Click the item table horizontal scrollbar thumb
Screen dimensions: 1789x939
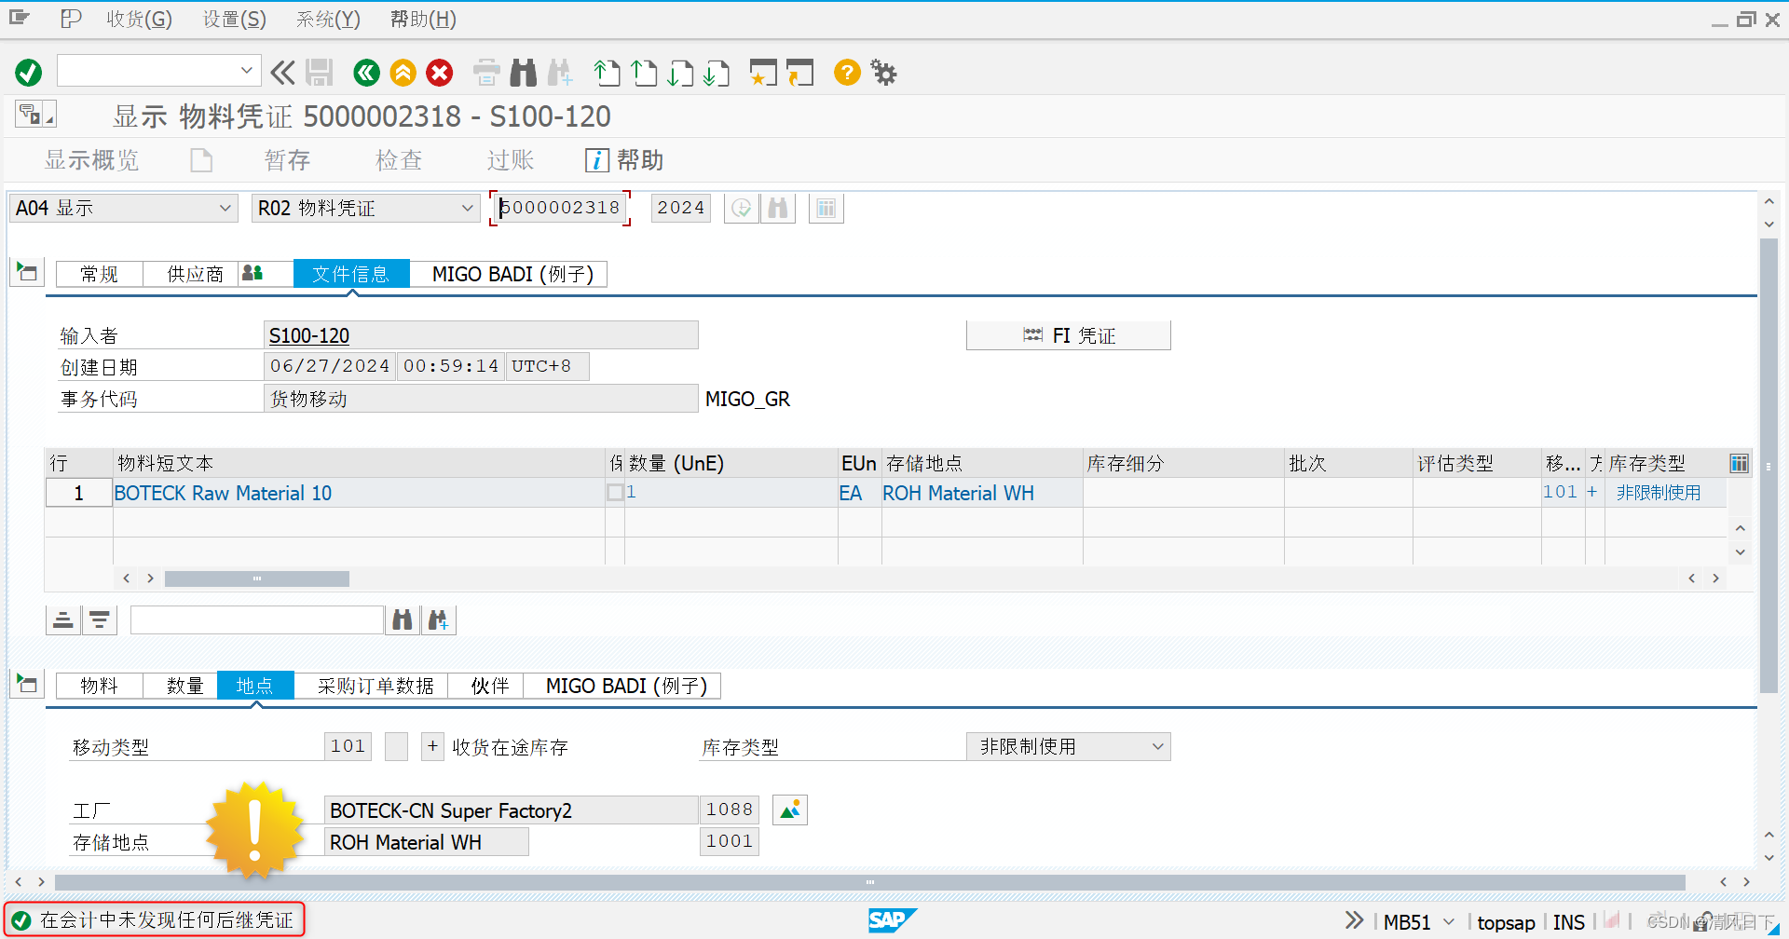[x=257, y=578]
